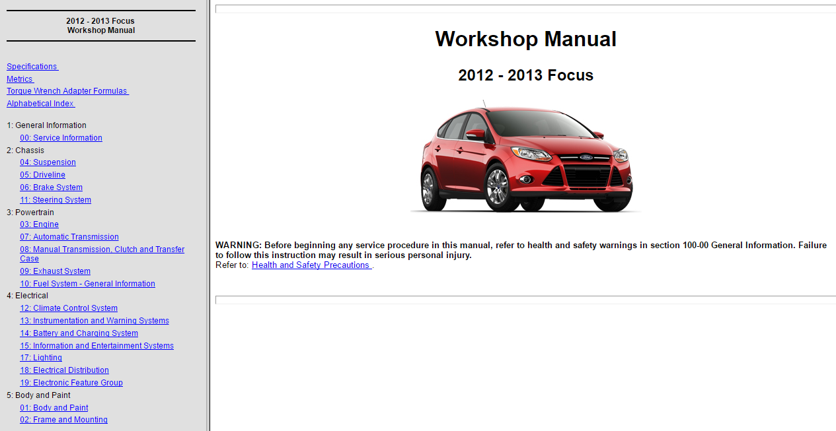Go to 05: Driveline section
Viewport: 836px width, 431px height.
(42, 175)
